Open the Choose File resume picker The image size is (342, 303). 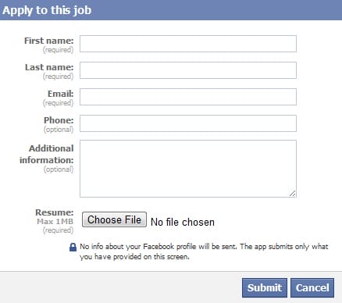coord(114,219)
